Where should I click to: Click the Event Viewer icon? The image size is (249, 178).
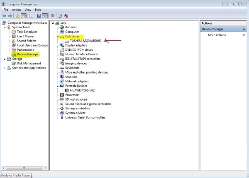coord(14,36)
